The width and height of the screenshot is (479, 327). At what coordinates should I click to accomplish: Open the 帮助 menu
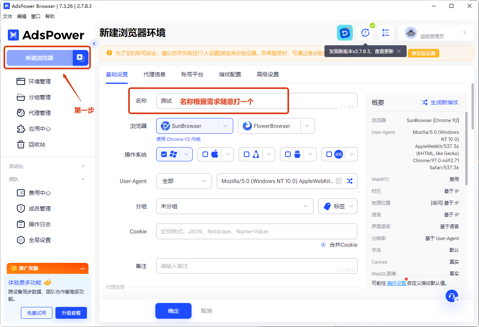(50, 17)
